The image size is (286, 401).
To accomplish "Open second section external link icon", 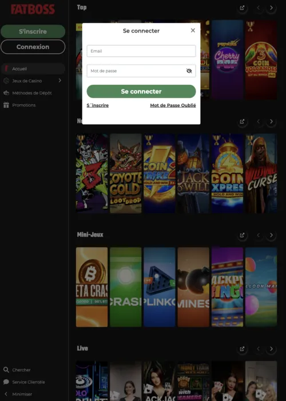I will (x=242, y=121).
